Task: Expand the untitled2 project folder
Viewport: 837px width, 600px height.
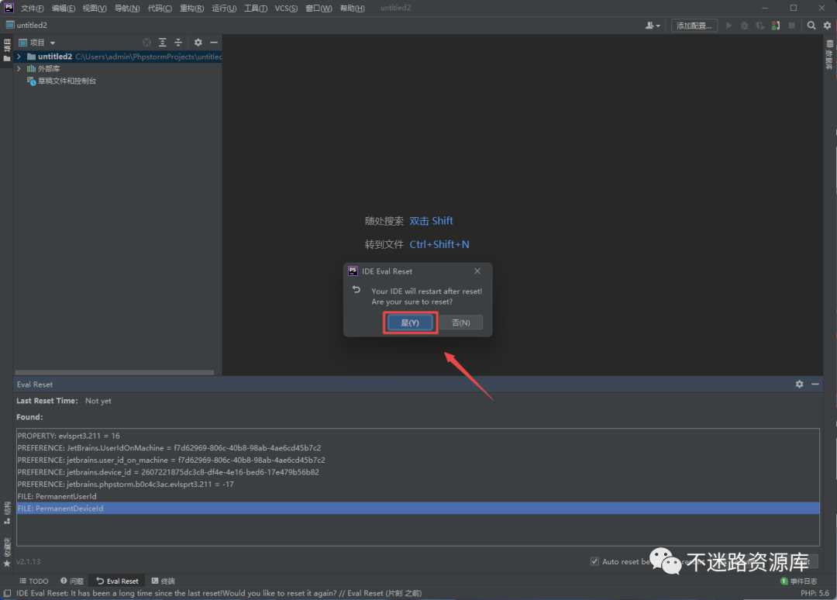Action: (19, 57)
